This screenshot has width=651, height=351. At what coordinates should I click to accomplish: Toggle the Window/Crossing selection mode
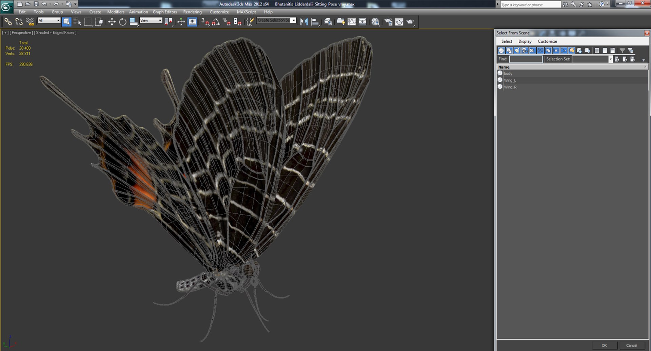coord(99,22)
